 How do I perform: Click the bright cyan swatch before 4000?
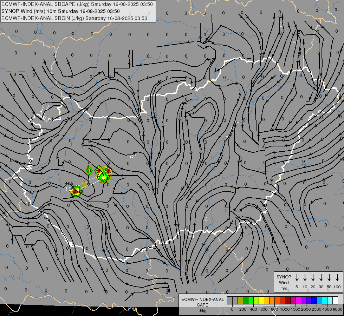click(x=324, y=300)
